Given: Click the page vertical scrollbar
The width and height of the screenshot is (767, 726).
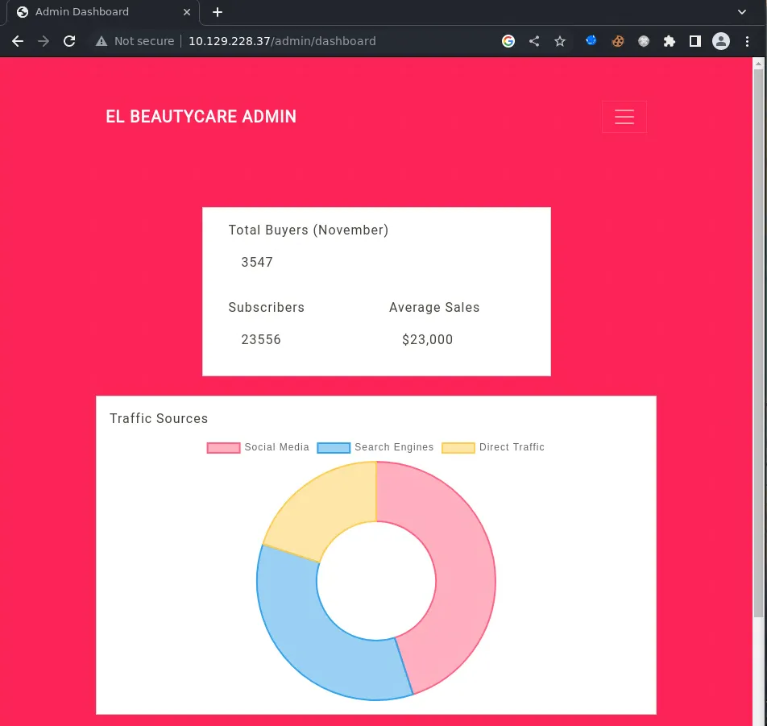Looking at the screenshot, I should [758, 342].
